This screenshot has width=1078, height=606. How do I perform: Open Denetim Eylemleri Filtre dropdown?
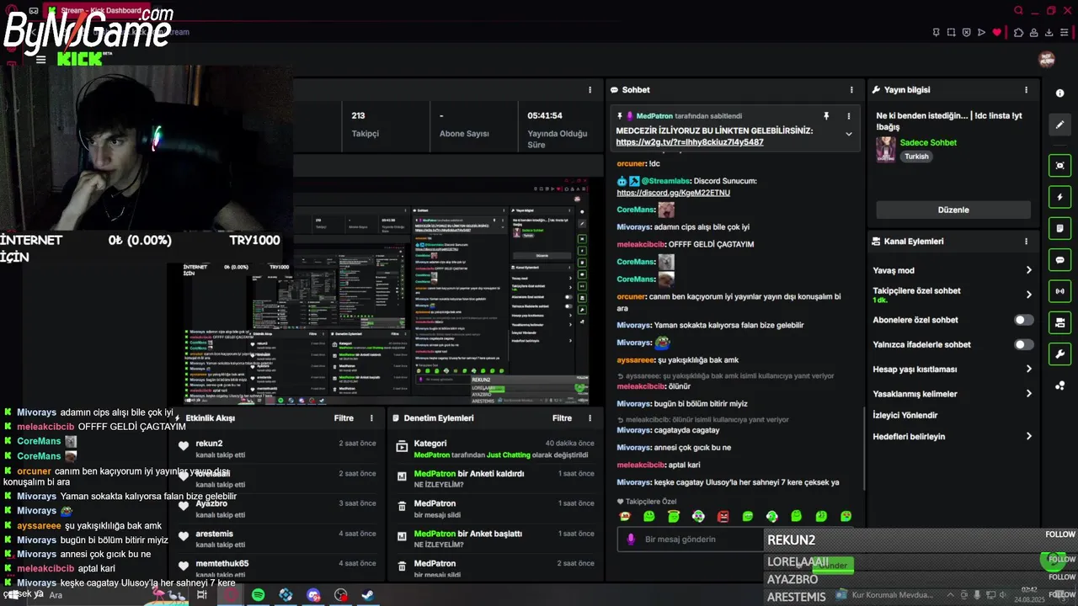click(562, 417)
